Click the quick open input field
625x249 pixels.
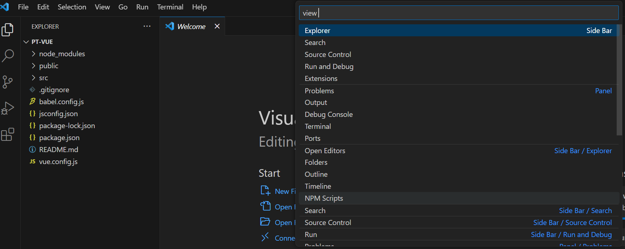[459, 13]
